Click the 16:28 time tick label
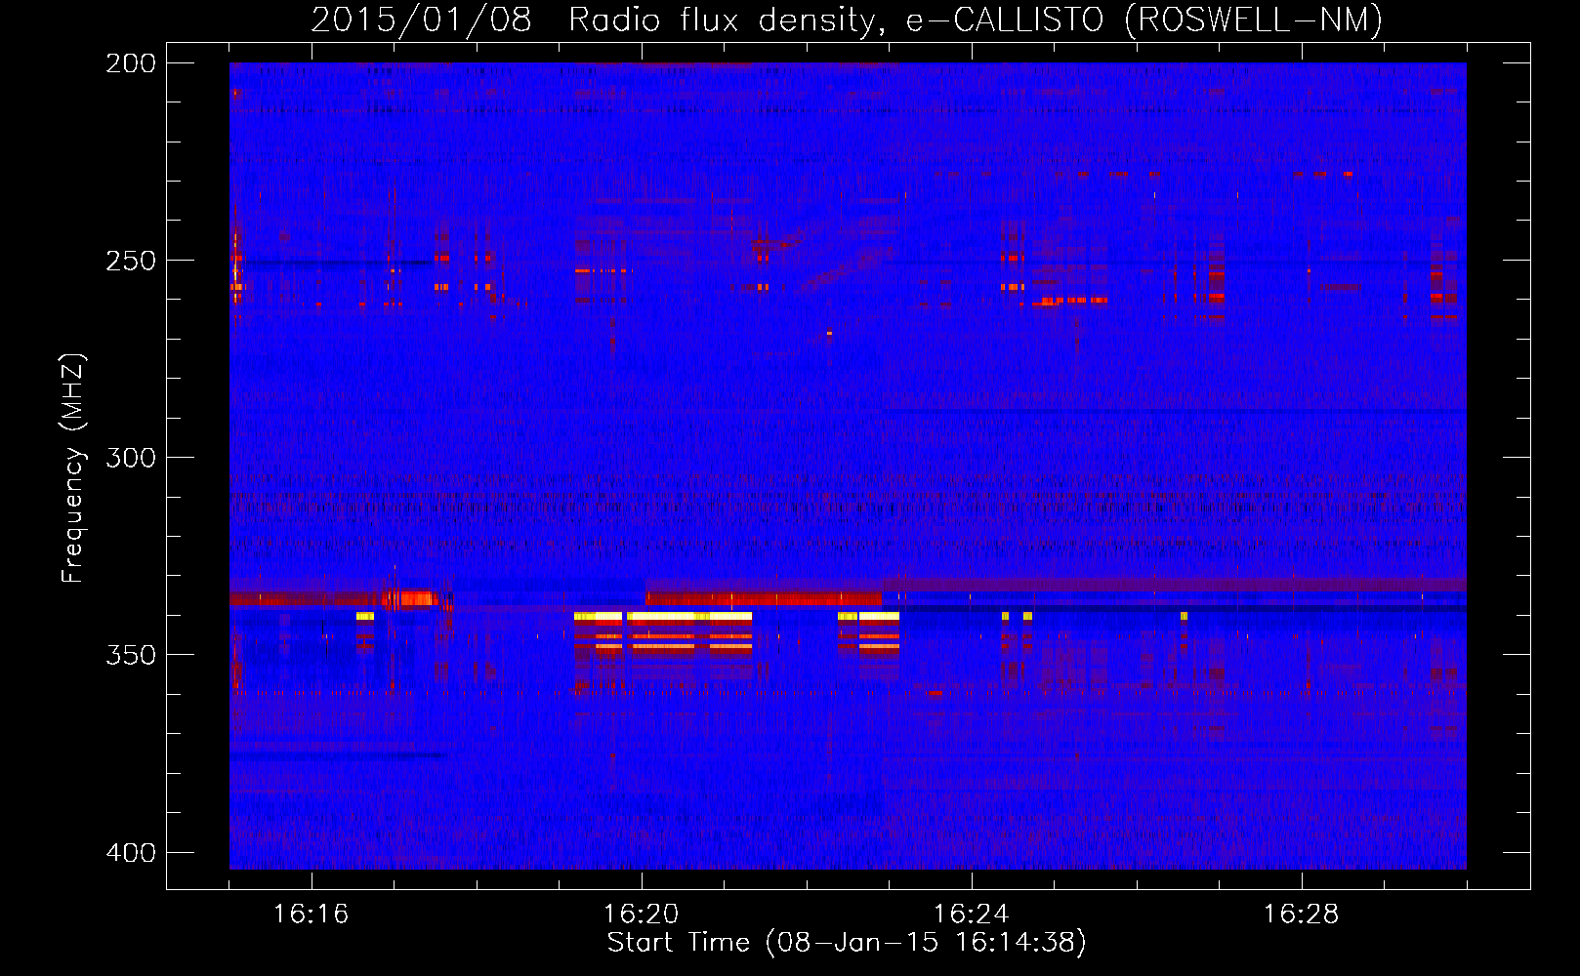 [1301, 915]
